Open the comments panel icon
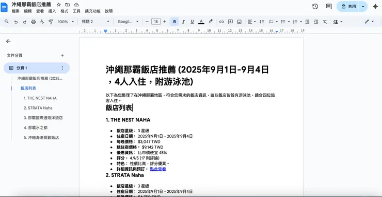Image resolution: width=382 pixels, height=197 pixels. pos(329,7)
